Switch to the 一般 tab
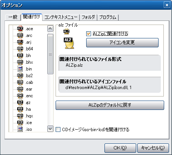172x155 pixels. (x=13, y=17)
